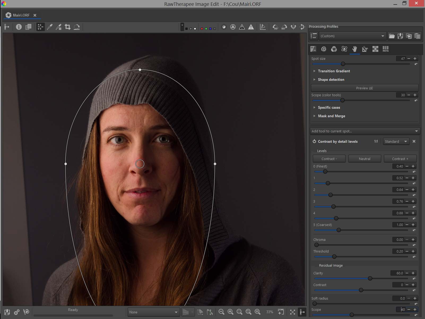The image size is (425, 319).
Task: Send image to processing queue gears icon
Action: click(x=17, y=312)
